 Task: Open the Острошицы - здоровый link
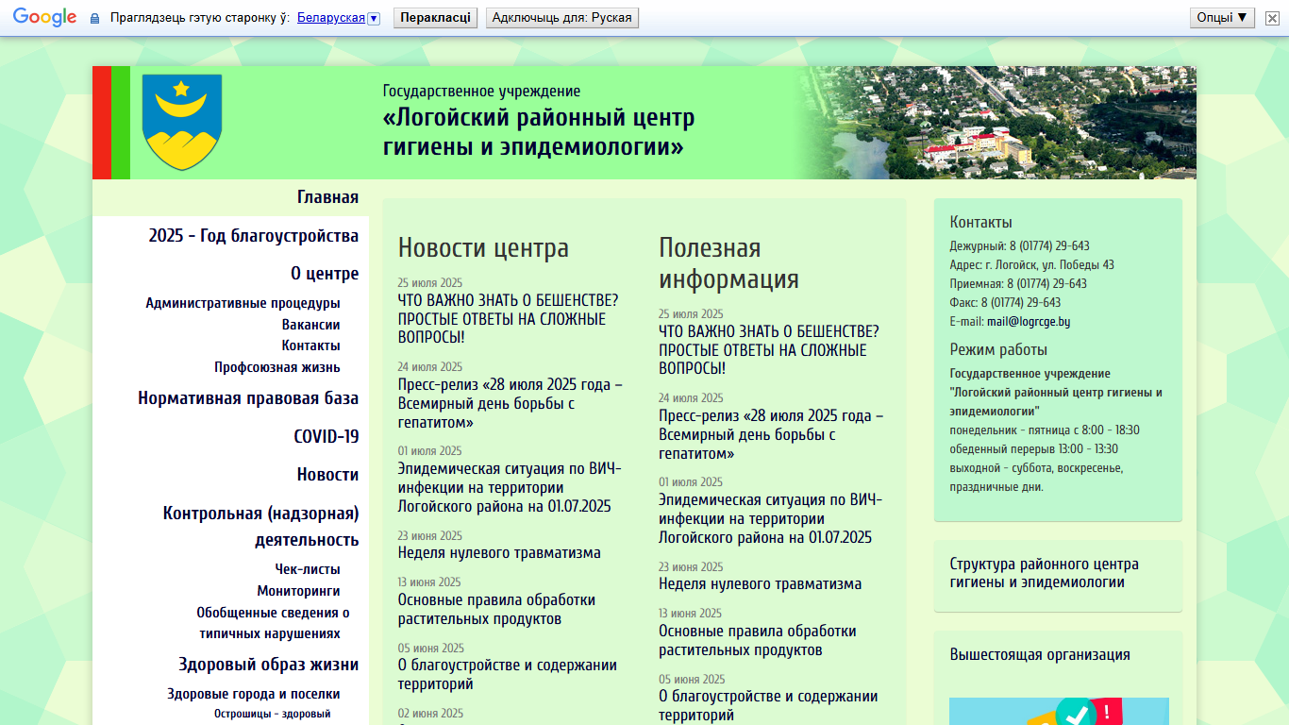coord(273,714)
